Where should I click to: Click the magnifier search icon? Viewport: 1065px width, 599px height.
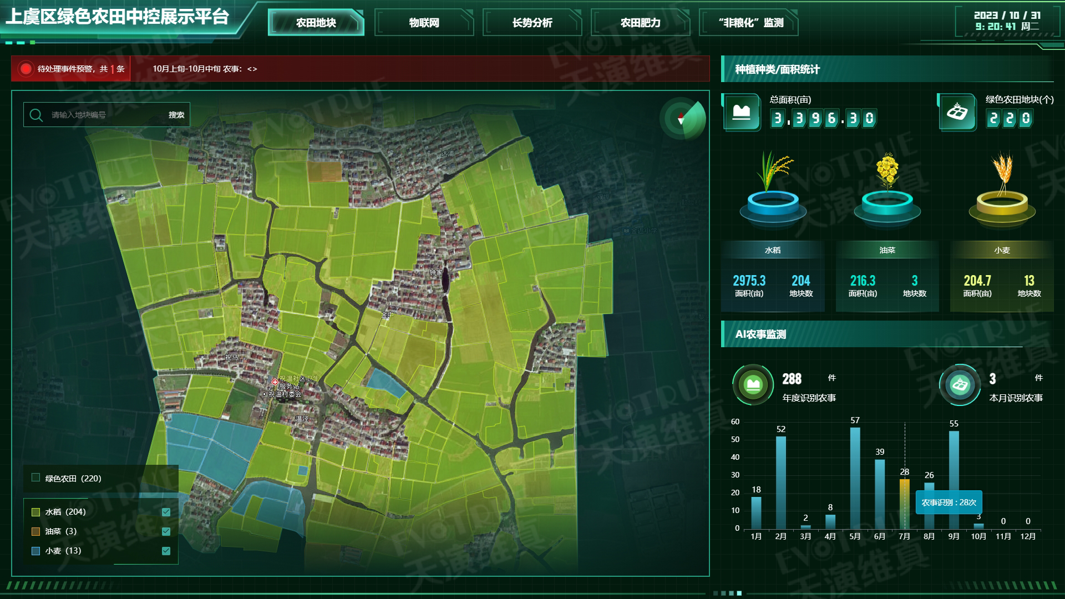pos(36,115)
